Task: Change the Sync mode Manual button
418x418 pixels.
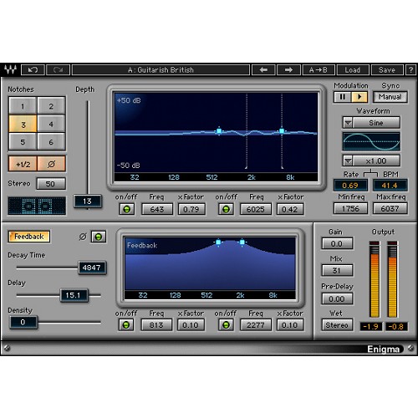Action: (x=390, y=97)
